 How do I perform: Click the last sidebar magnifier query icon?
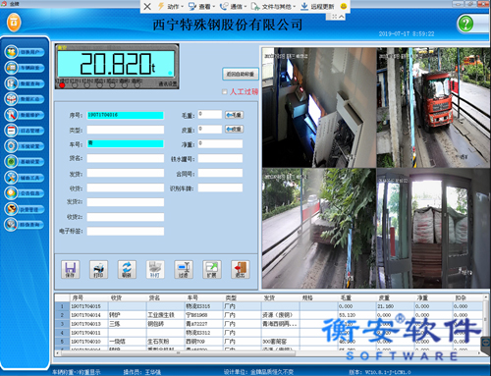(x=12, y=225)
